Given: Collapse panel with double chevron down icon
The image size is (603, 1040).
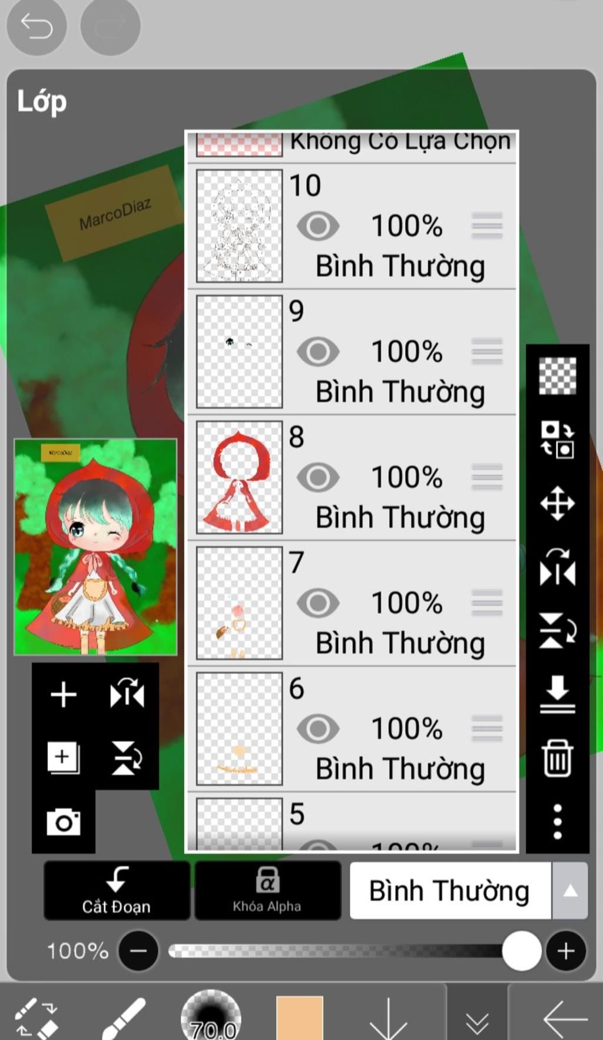Looking at the screenshot, I should tap(477, 1024).
